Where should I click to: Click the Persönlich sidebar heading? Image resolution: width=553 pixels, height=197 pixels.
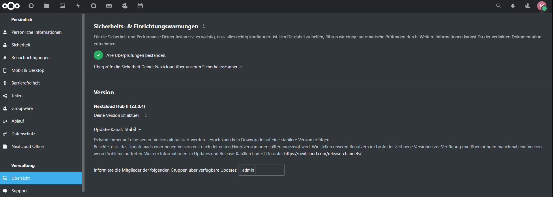22,20
